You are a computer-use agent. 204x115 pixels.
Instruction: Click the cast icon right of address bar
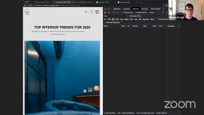pyautogui.click(x=167, y=5)
